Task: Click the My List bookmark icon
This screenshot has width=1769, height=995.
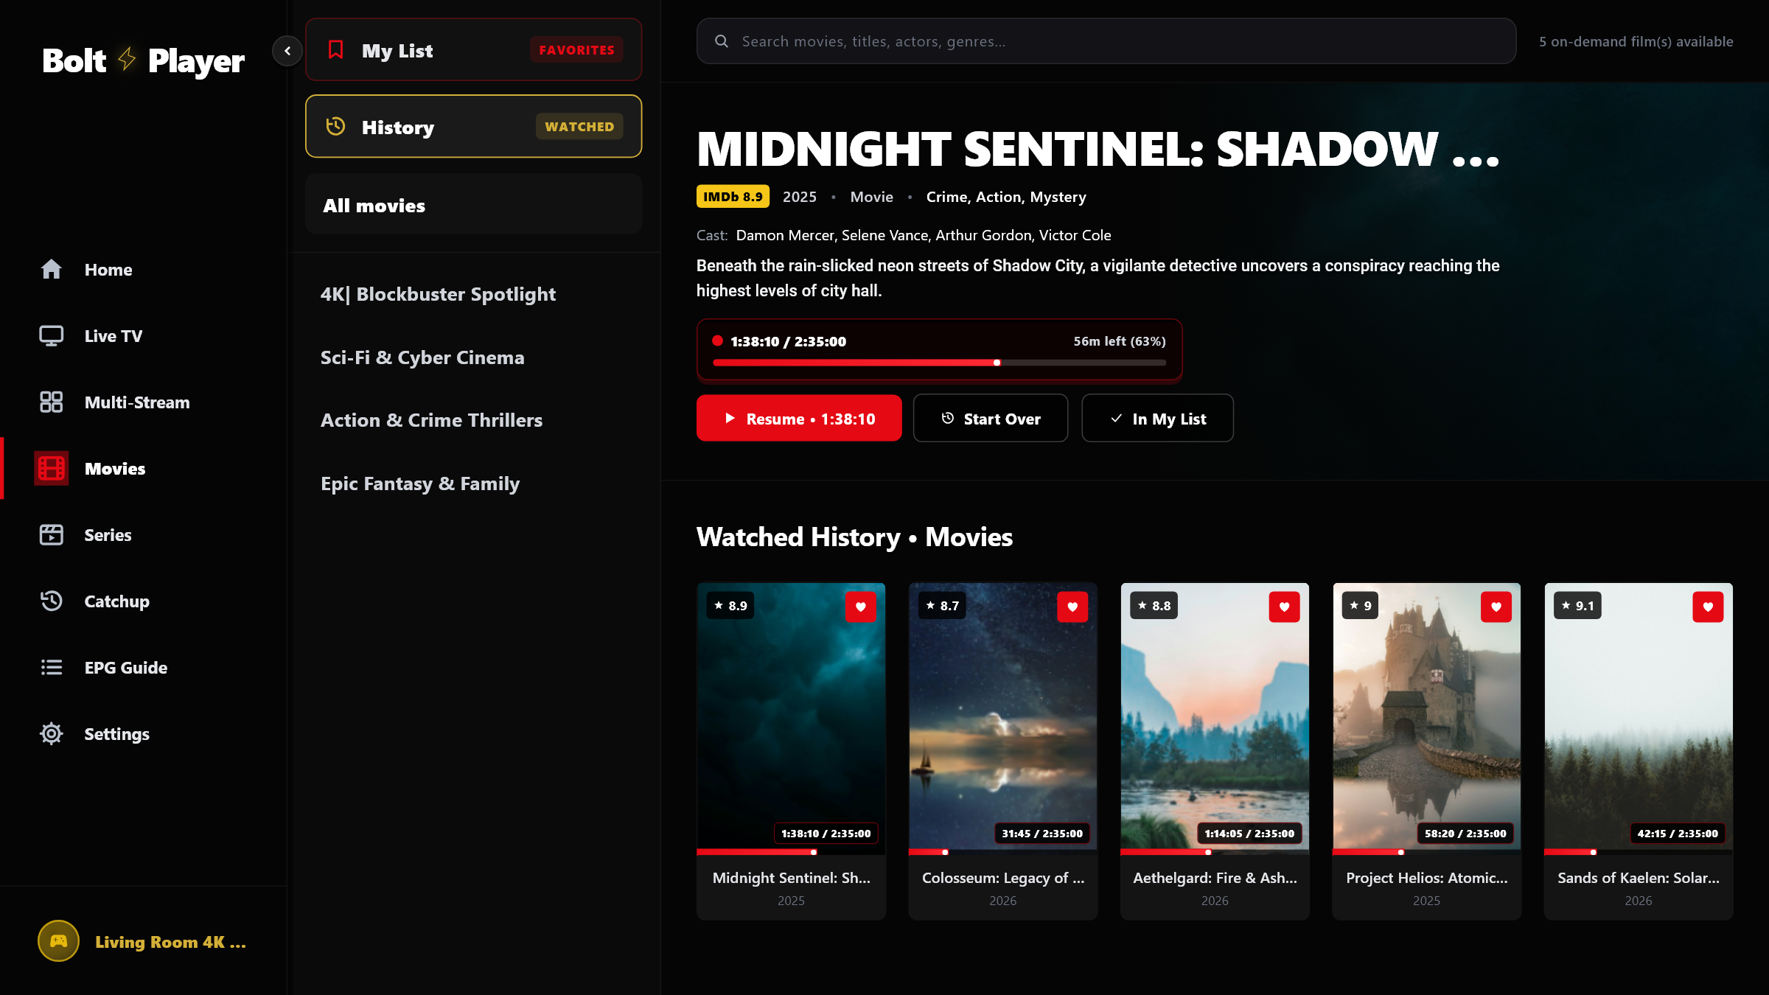Action: [x=336, y=50]
